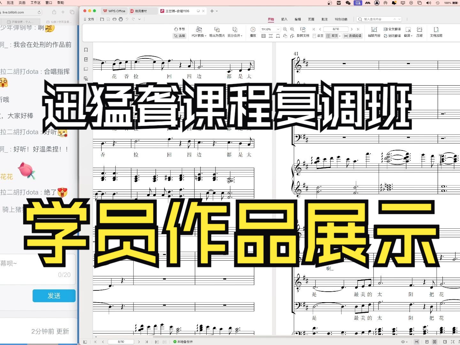Toggle two-page layout in status bar
This screenshot has height=345, width=460.
pos(435,342)
